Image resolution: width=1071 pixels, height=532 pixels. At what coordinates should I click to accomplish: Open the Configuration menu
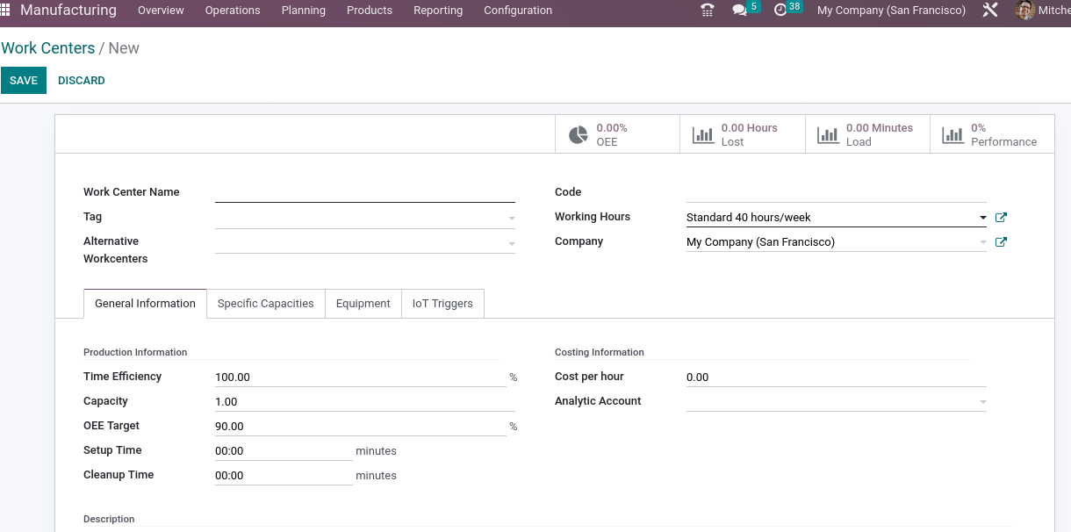point(518,11)
